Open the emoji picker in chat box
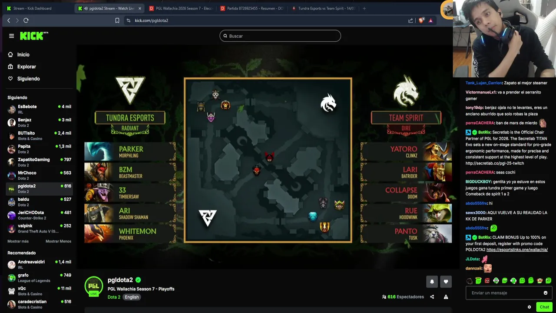The width and height of the screenshot is (556, 313). (546, 293)
